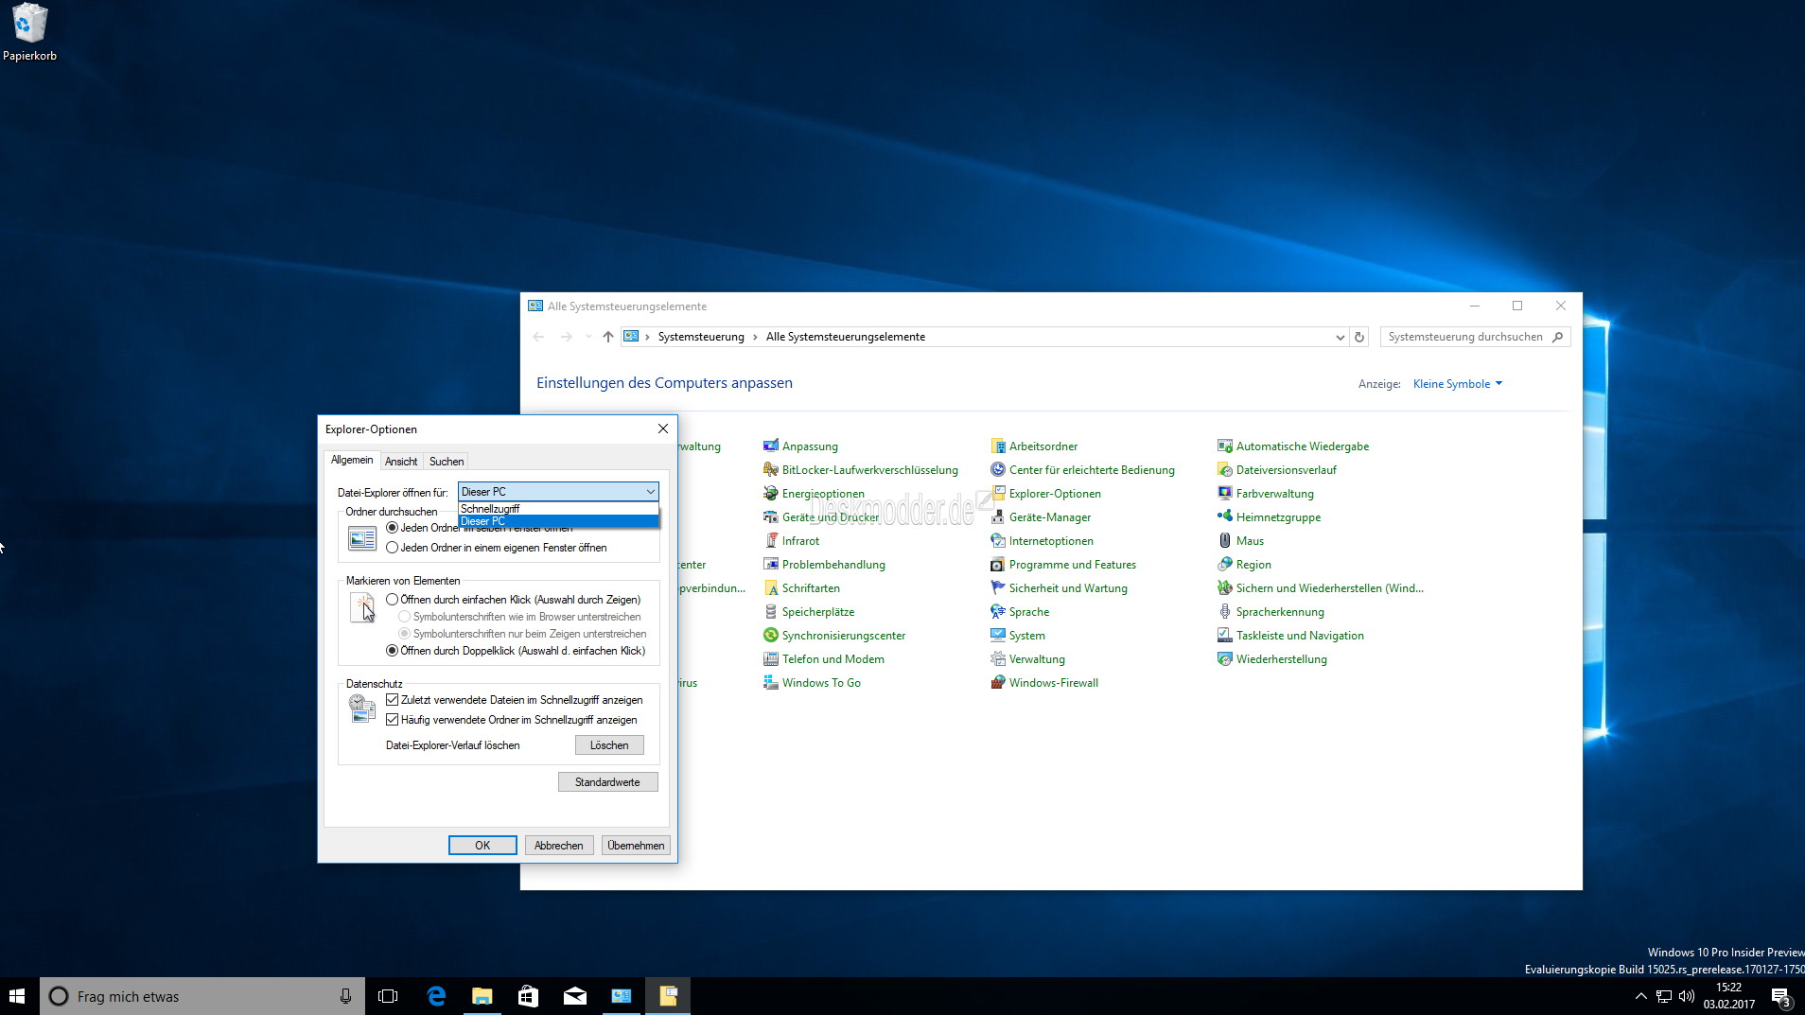
Task: Switch to the Suchen tab
Action: coord(447,462)
